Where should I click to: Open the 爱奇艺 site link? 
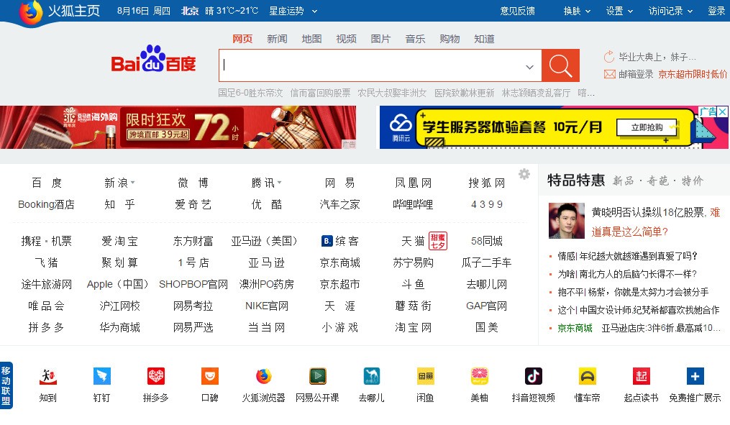point(193,204)
